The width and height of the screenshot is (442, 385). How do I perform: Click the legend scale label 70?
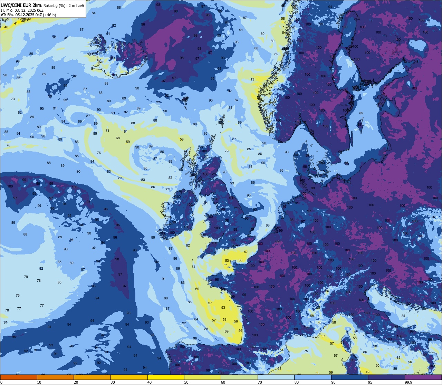(x=260, y=382)
